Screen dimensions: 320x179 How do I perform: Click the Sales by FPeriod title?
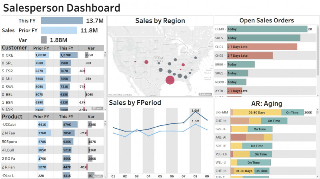point(135,103)
